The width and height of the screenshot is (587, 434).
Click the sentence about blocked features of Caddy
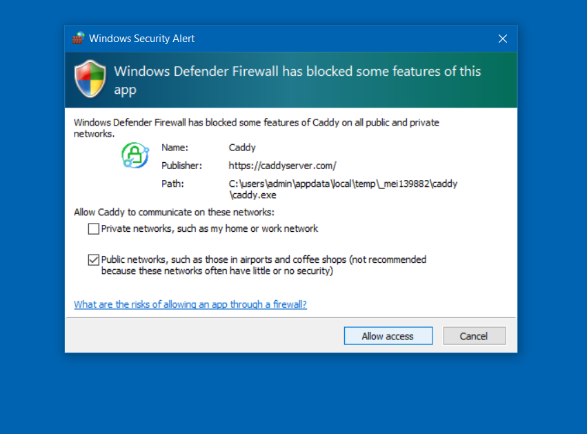[257, 128]
